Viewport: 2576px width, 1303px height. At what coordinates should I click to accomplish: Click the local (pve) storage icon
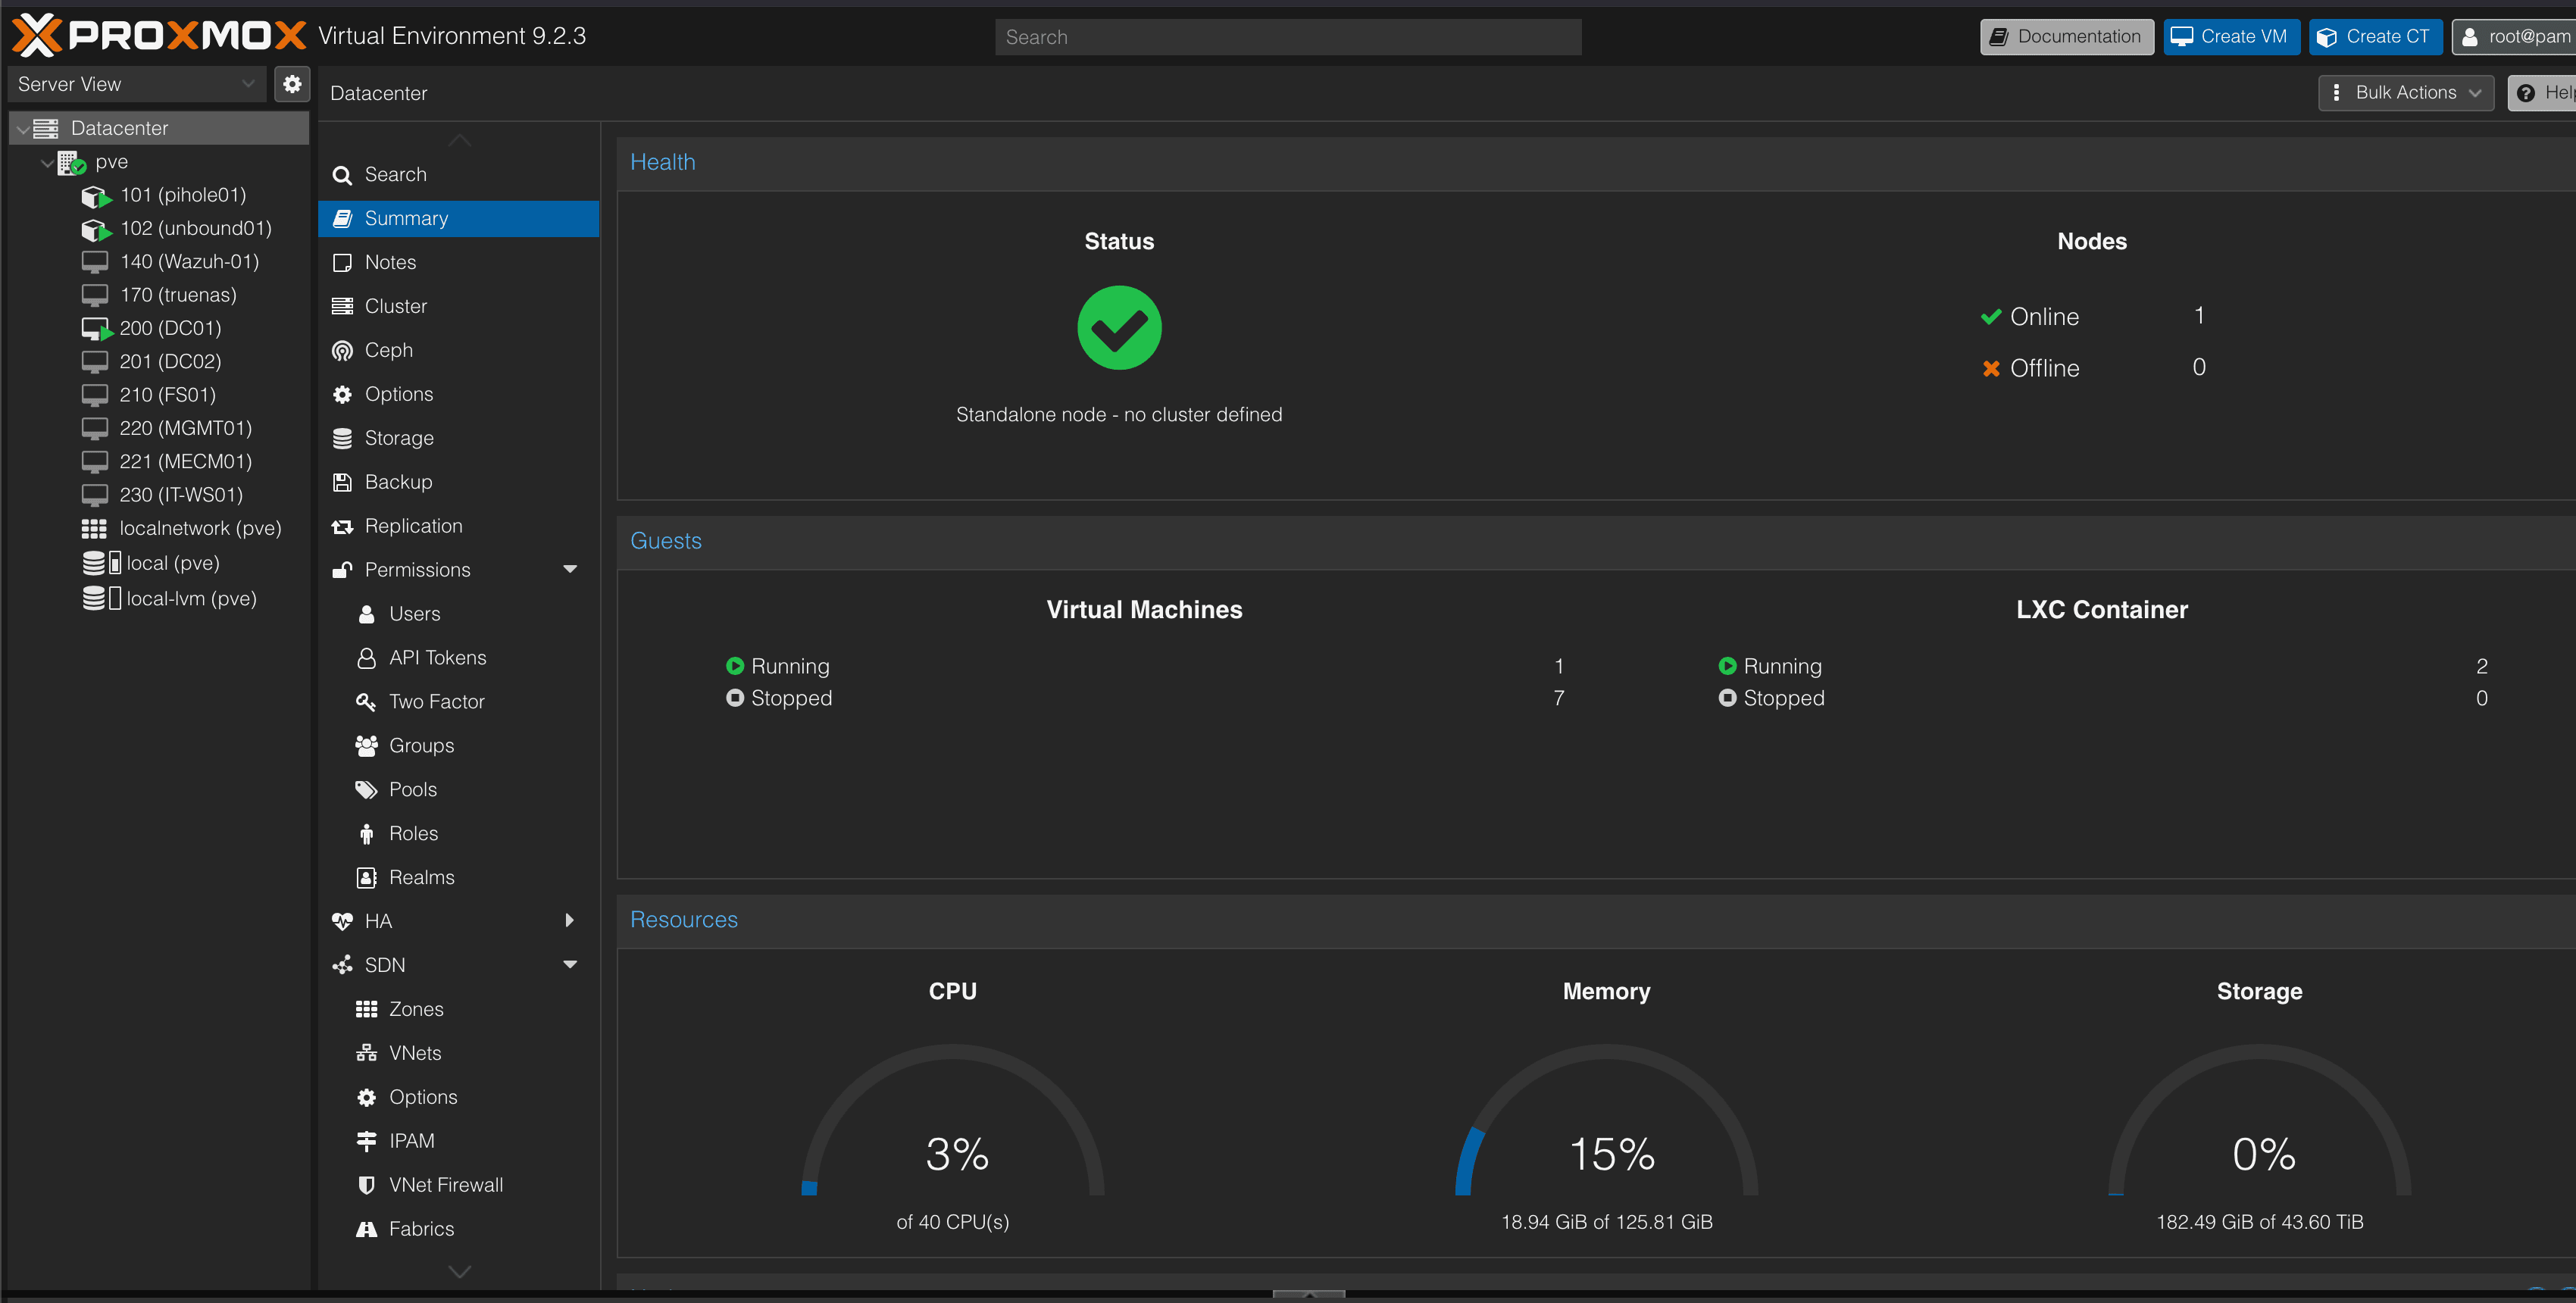pyautogui.click(x=101, y=563)
